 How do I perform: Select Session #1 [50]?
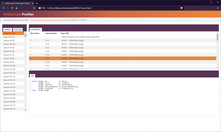click(x=13, y=33)
